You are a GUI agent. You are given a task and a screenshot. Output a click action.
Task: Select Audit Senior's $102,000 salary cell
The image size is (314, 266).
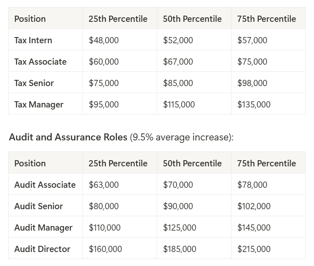[x=254, y=206]
